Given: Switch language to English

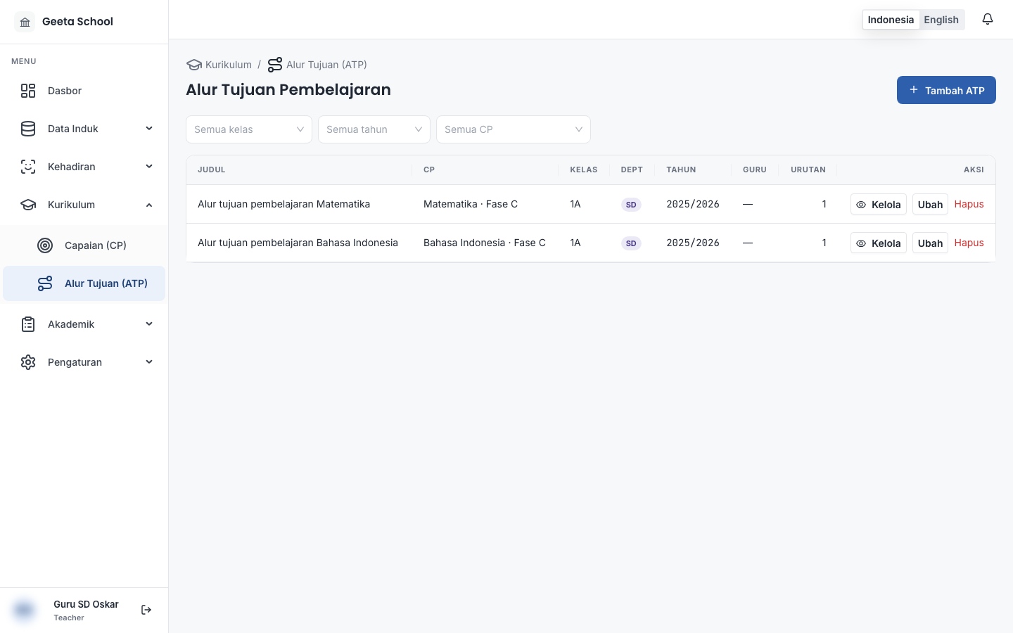Looking at the screenshot, I should 941,20.
